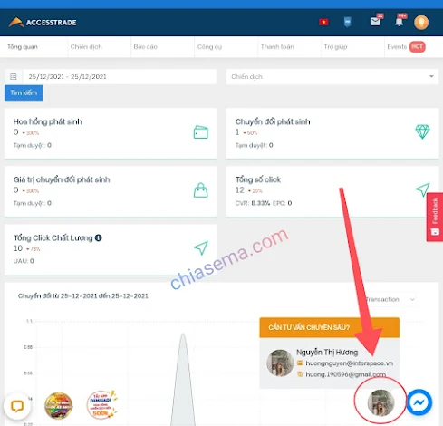Screen dimensions: 443x426
Task: Expand the Chiến dịch campaign dropdown
Action: point(332,76)
